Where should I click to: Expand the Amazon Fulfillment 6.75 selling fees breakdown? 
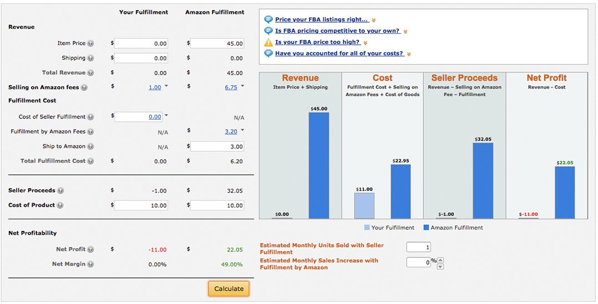[x=242, y=86]
